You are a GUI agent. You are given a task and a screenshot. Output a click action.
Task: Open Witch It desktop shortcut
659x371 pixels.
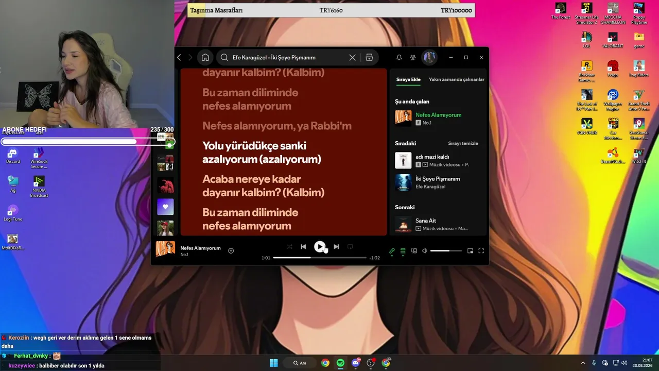(639, 156)
